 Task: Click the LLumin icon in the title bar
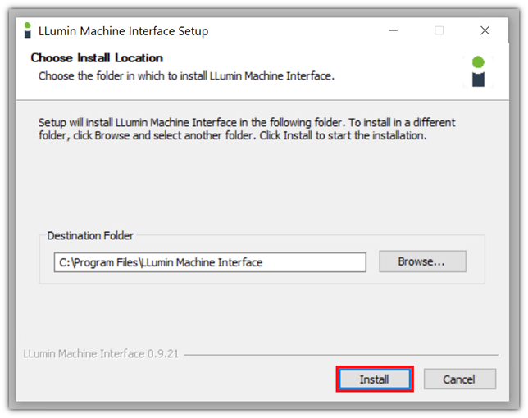coord(27,30)
